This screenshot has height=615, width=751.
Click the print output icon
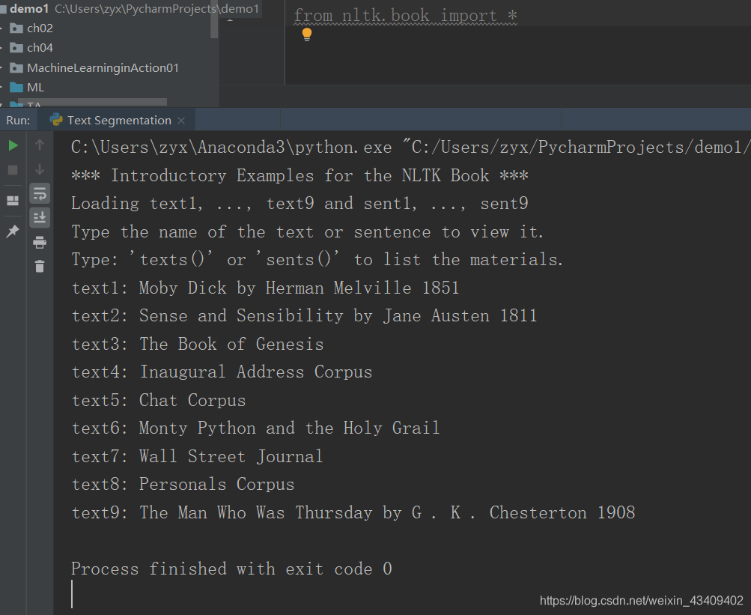(40, 242)
